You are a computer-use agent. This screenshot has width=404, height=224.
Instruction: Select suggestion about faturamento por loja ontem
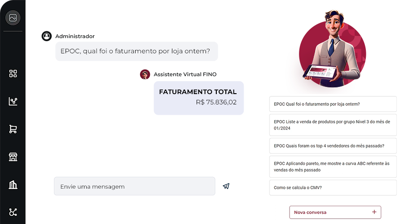click(333, 104)
